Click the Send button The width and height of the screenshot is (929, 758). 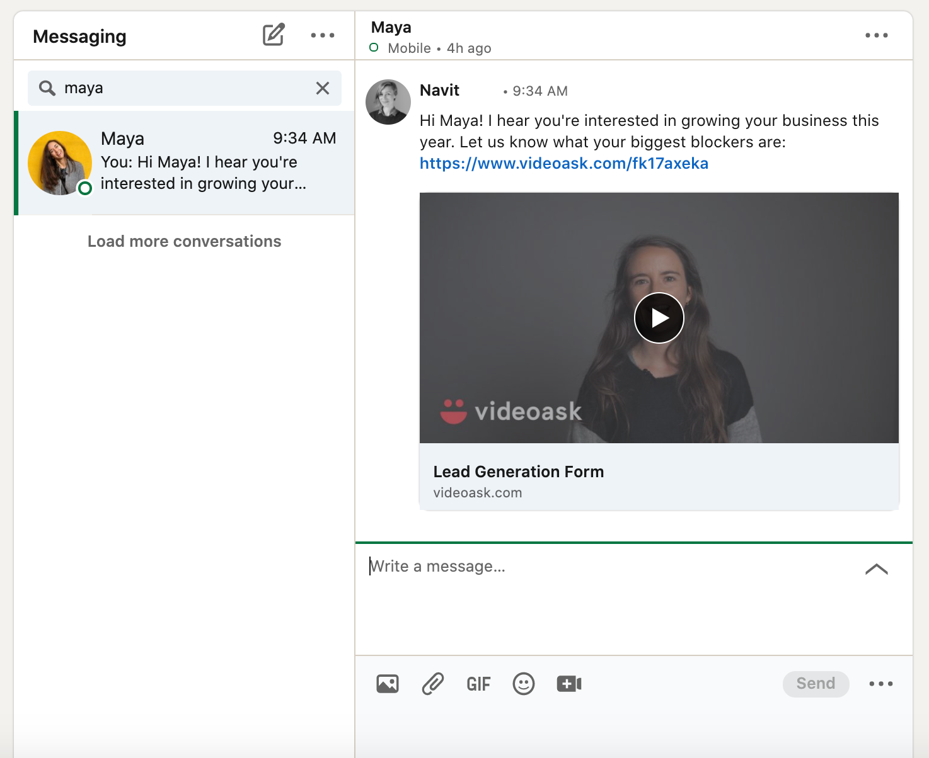pos(816,684)
